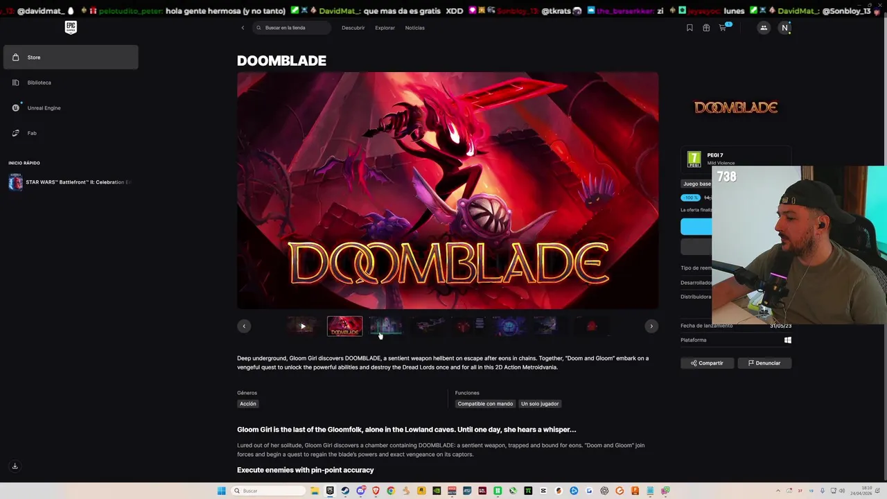Open File Explorer from the taskbar
This screenshot has width=887, height=499.
click(x=315, y=491)
